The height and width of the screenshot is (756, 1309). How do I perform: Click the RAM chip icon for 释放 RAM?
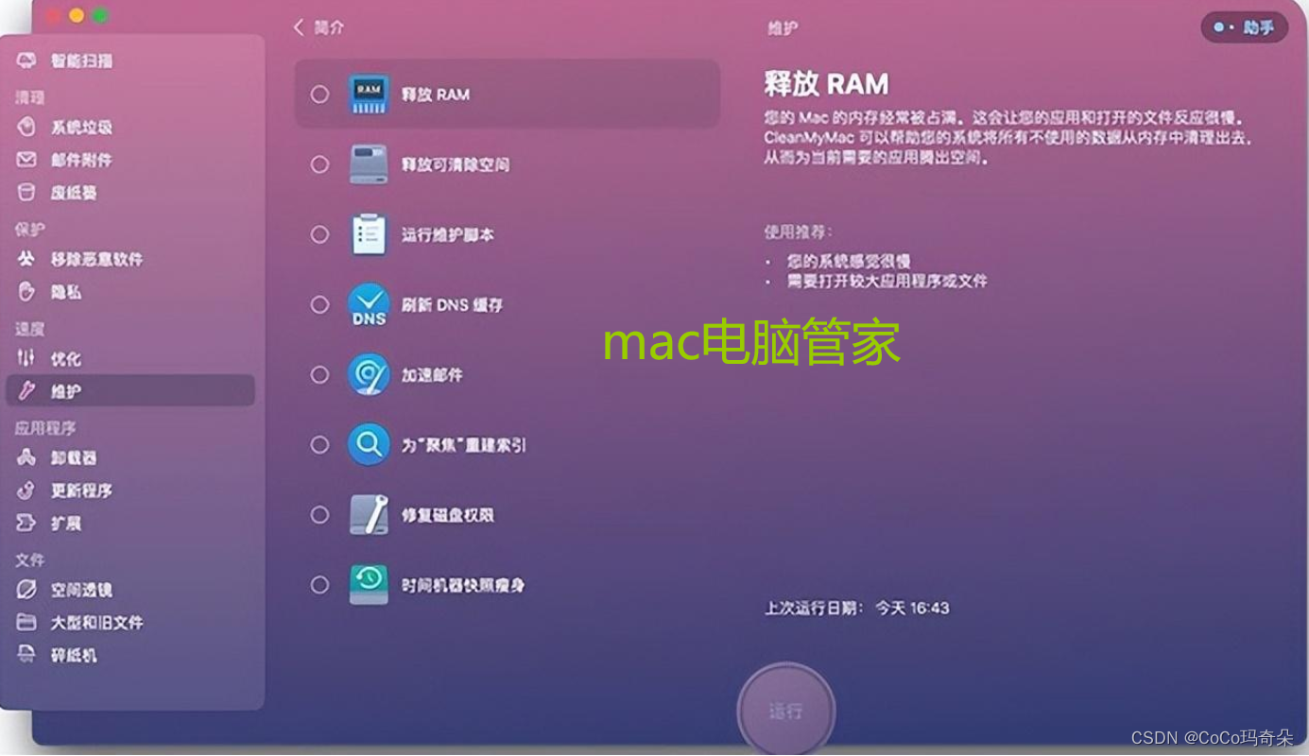pyautogui.click(x=369, y=94)
